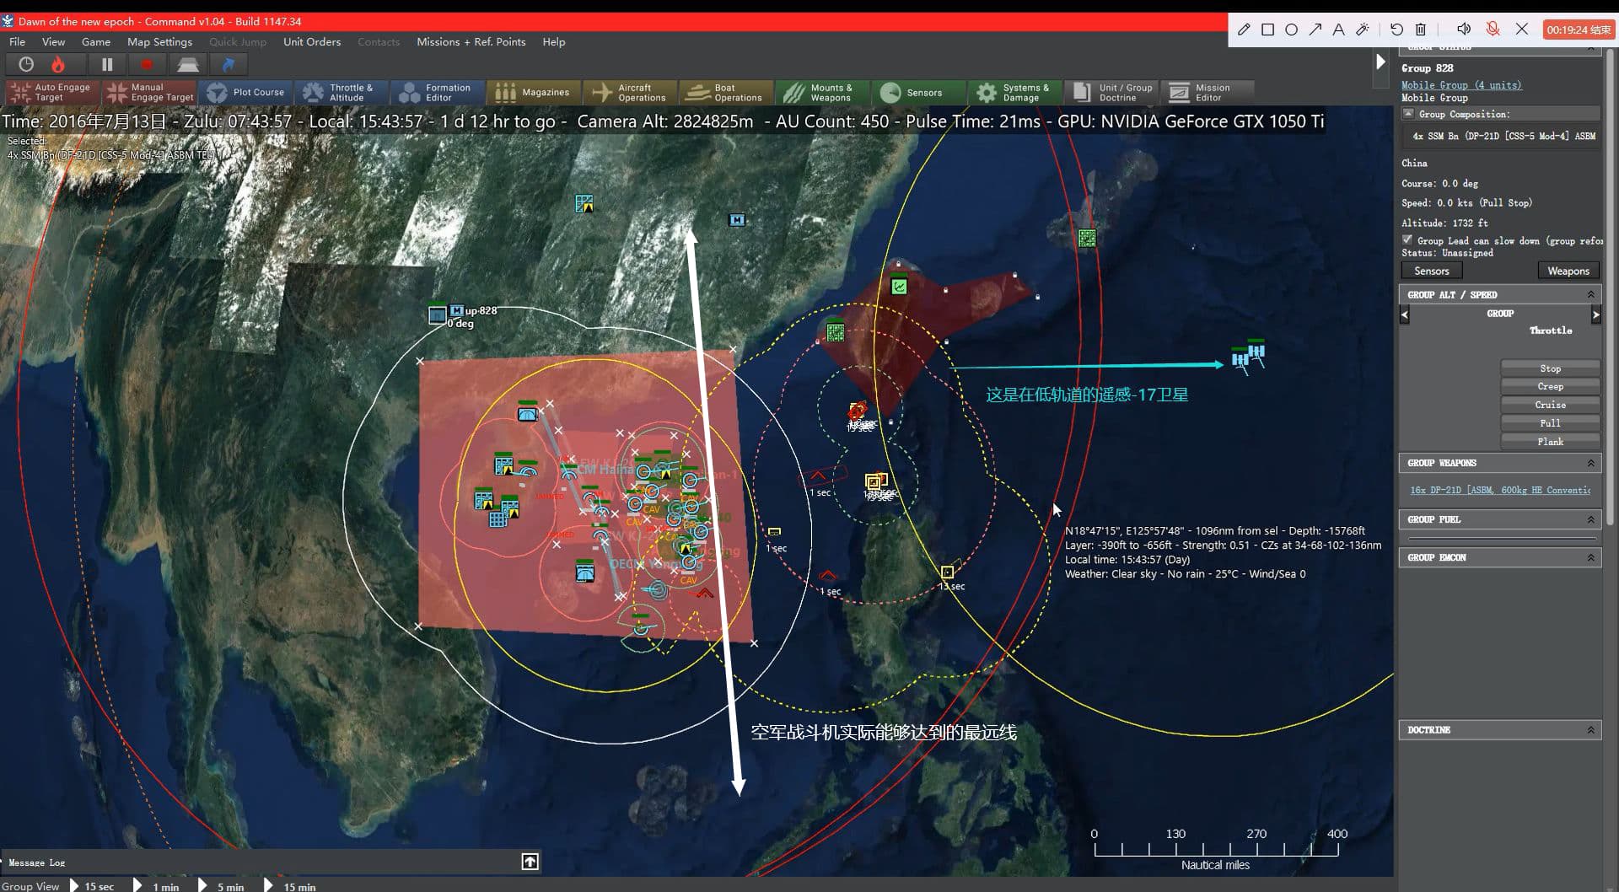Set throttle to Cruise
This screenshot has height=892, width=1619.
[1550, 405]
